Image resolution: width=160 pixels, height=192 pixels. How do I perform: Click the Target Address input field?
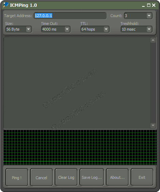click(70, 16)
